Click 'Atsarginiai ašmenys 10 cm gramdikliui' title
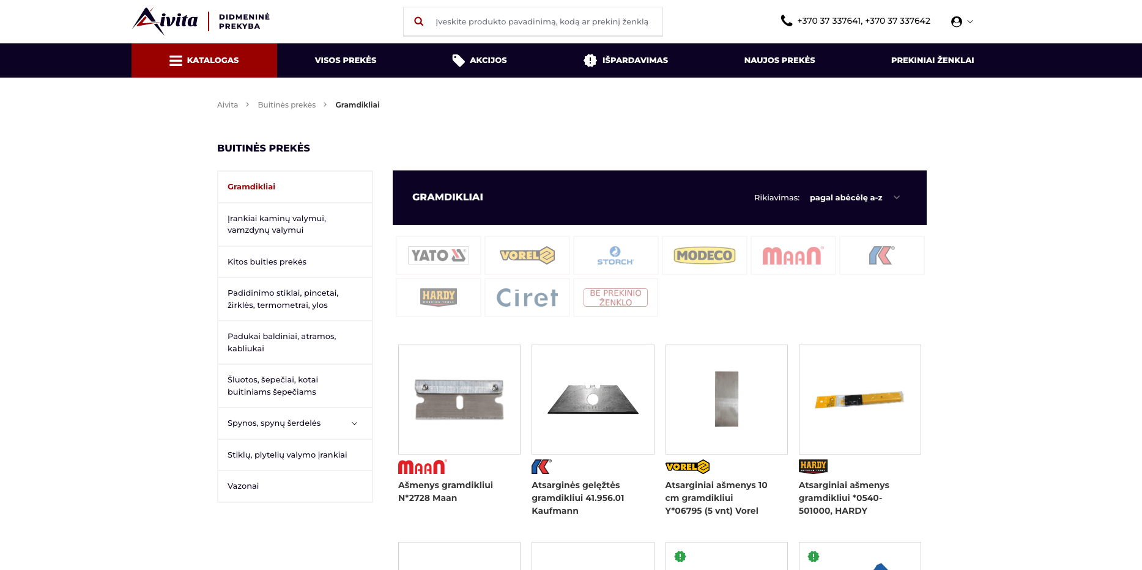1142x570 pixels. (x=716, y=498)
